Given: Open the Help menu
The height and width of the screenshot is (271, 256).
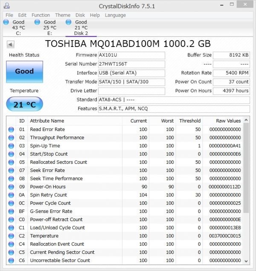Looking at the screenshot, I should click(x=95, y=15).
